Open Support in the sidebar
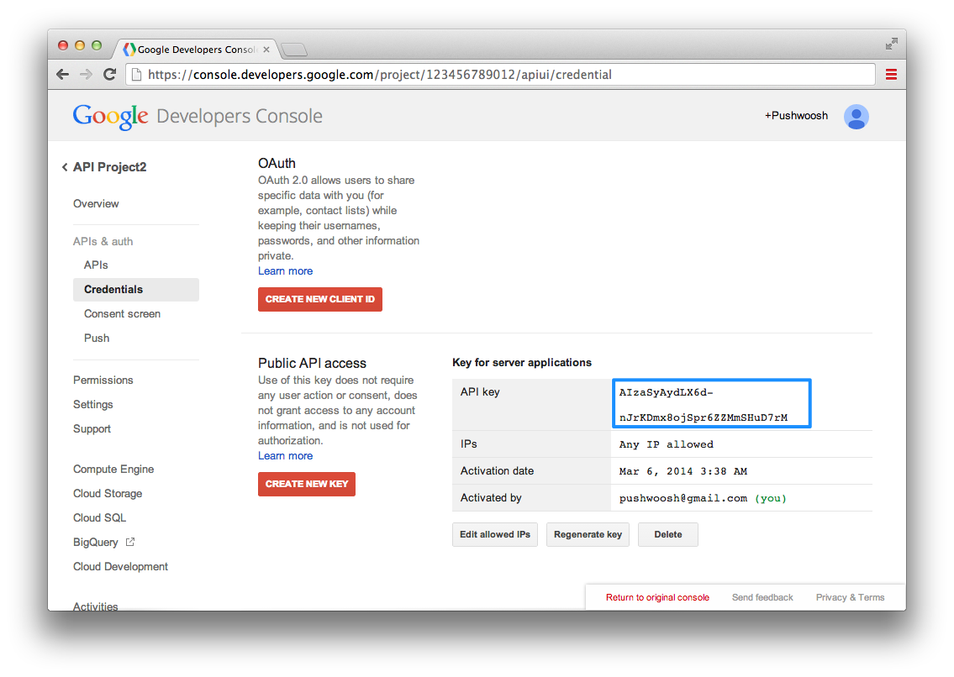The image size is (954, 677). coord(92,429)
